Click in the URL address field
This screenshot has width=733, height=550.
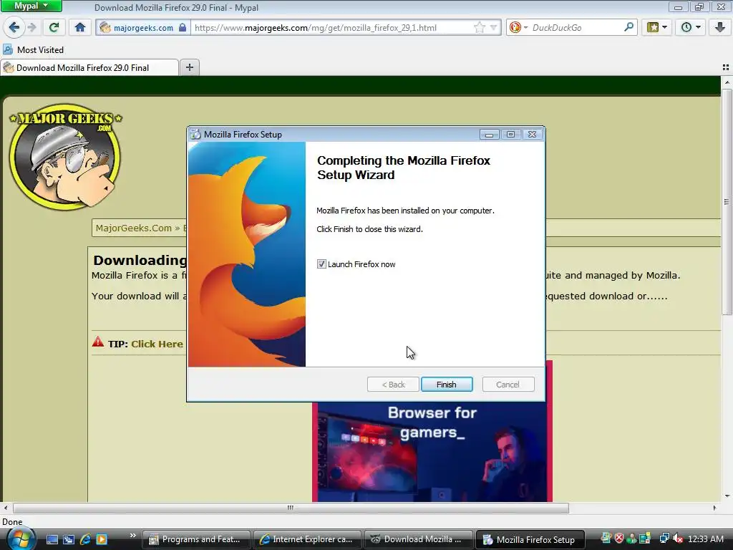click(332, 28)
